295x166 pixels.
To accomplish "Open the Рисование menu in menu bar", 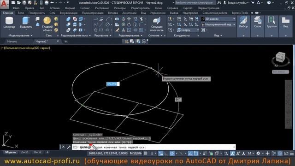I will 102,8.
